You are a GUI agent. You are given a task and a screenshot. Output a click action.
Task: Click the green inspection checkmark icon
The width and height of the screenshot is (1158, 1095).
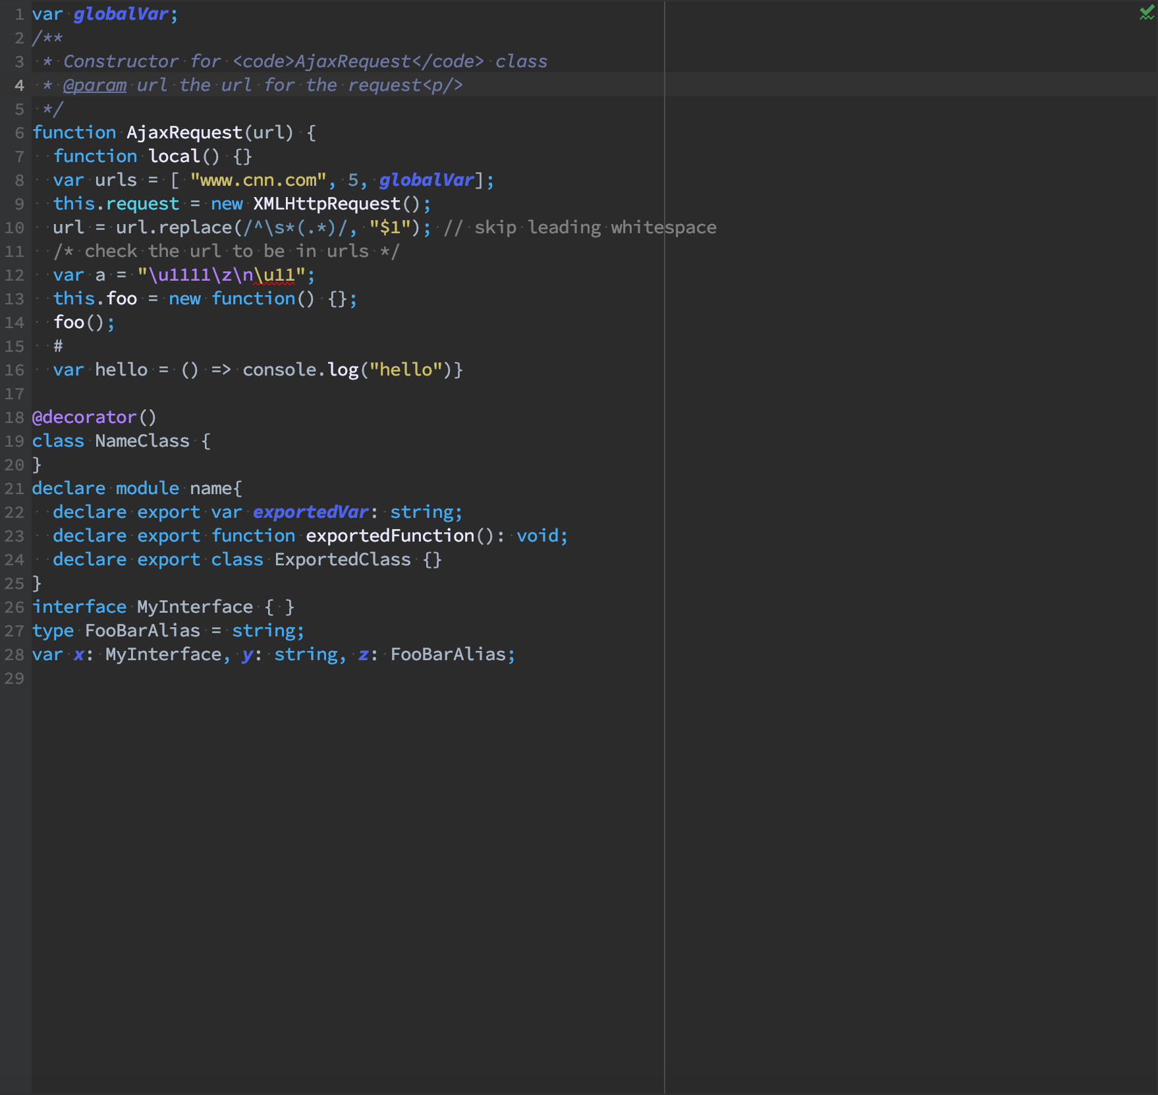(1147, 13)
